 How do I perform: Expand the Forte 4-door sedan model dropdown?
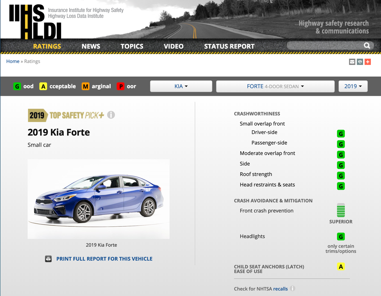275,86
